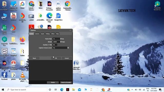Screen dimensions: 164x92
Task: Launch Edge from the taskbar
Action: (62, 90)
